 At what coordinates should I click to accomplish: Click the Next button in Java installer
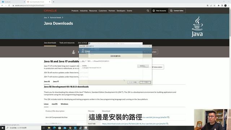(x=145, y=82)
